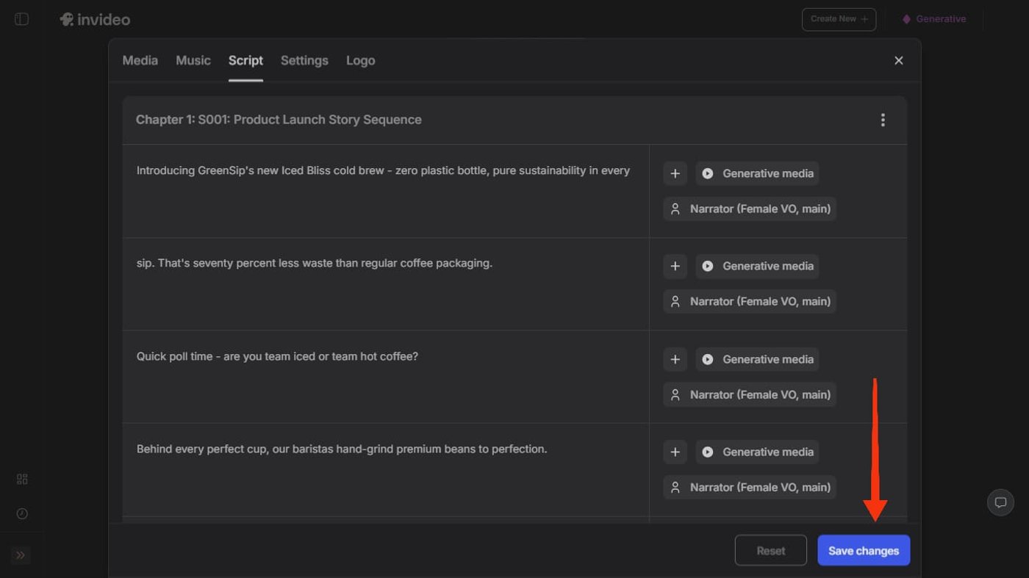Change Narrator voice for the baristas line

pos(750,488)
